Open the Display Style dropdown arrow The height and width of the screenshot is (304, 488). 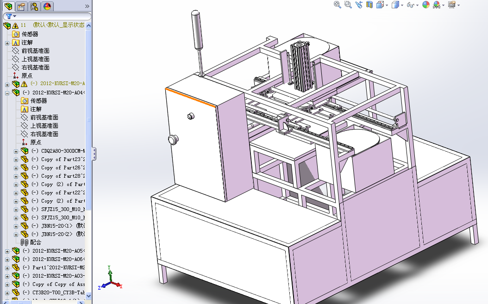[x=402, y=5]
